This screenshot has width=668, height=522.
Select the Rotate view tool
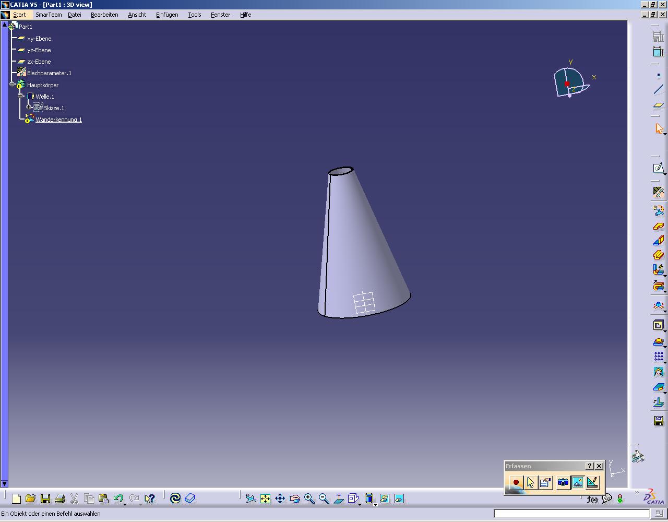click(x=295, y=499)
